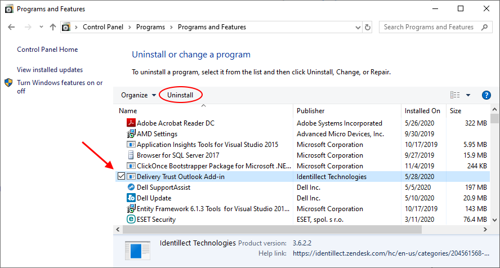Sort by the Installed On column header

(423, 110)
